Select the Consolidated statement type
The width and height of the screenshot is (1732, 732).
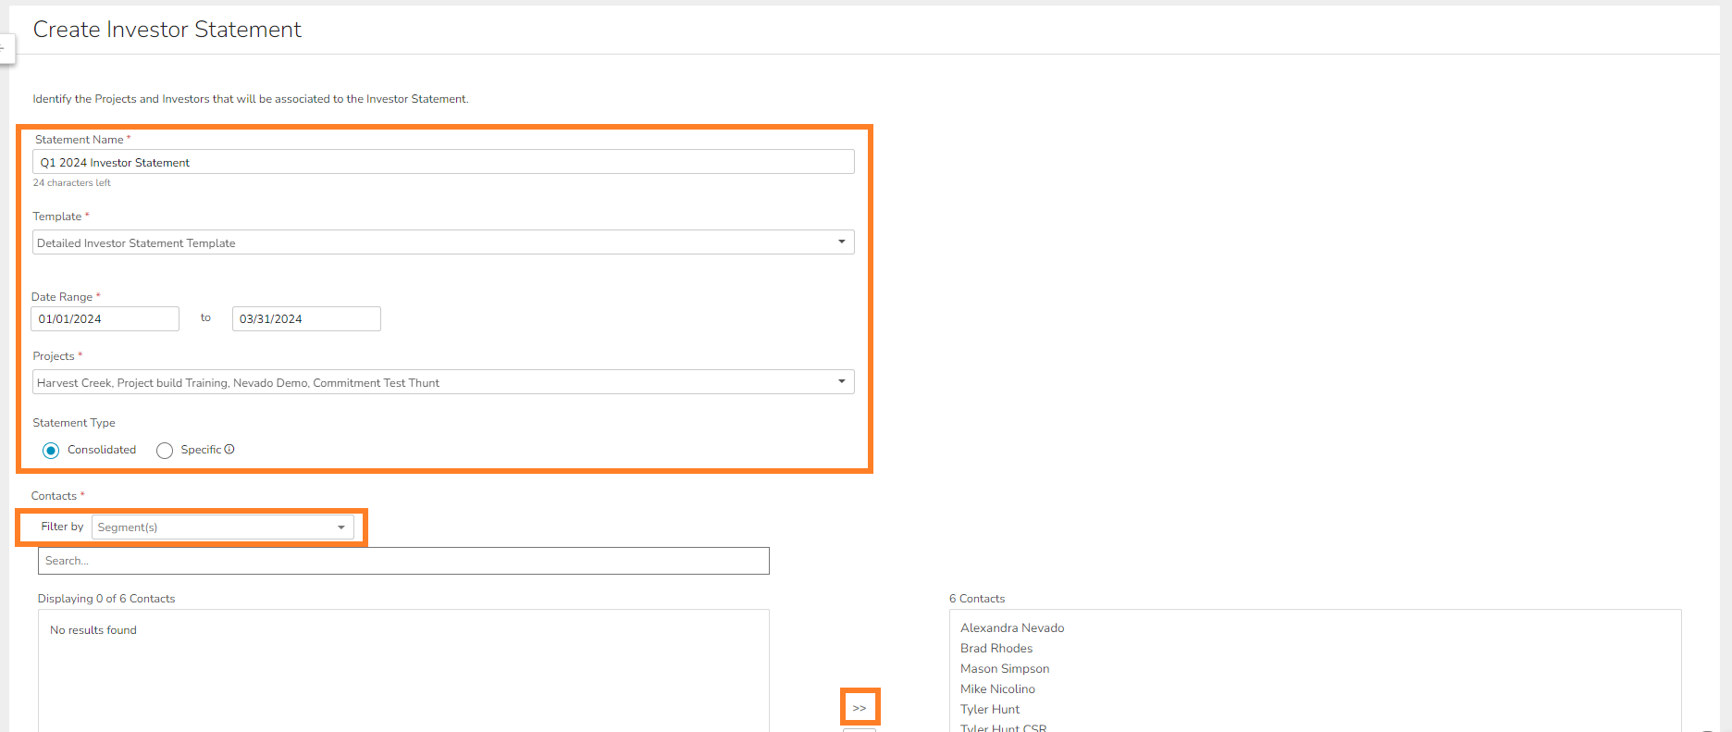(51, 451)
